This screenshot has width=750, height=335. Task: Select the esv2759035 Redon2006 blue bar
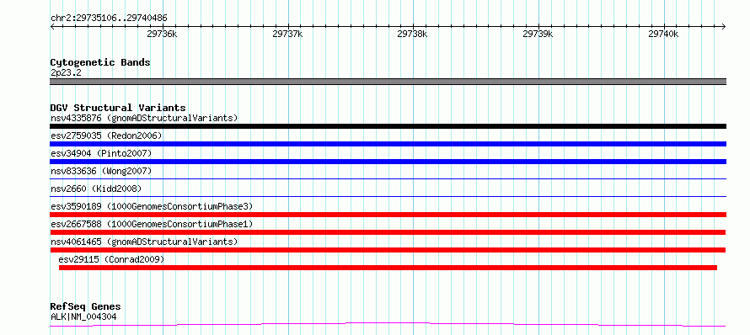click(x=388, y=144)
